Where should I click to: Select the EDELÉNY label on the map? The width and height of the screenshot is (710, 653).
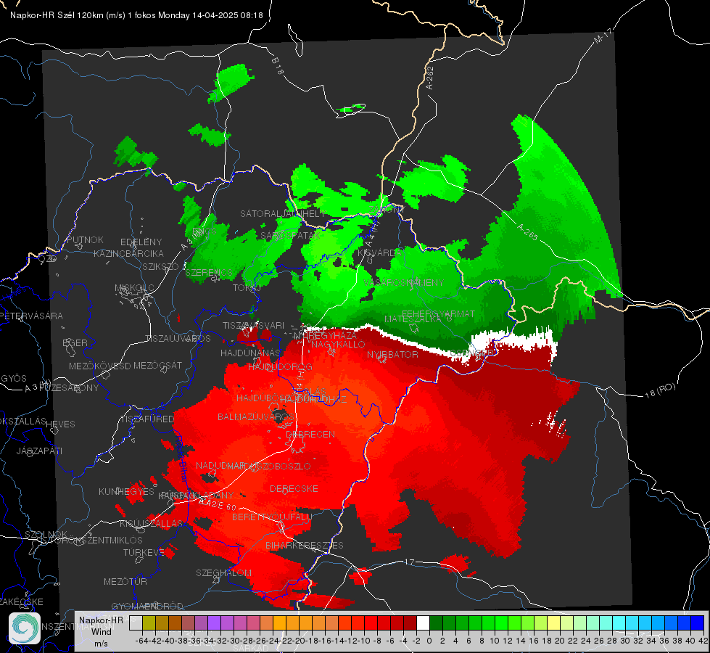(x=141, y=242)
